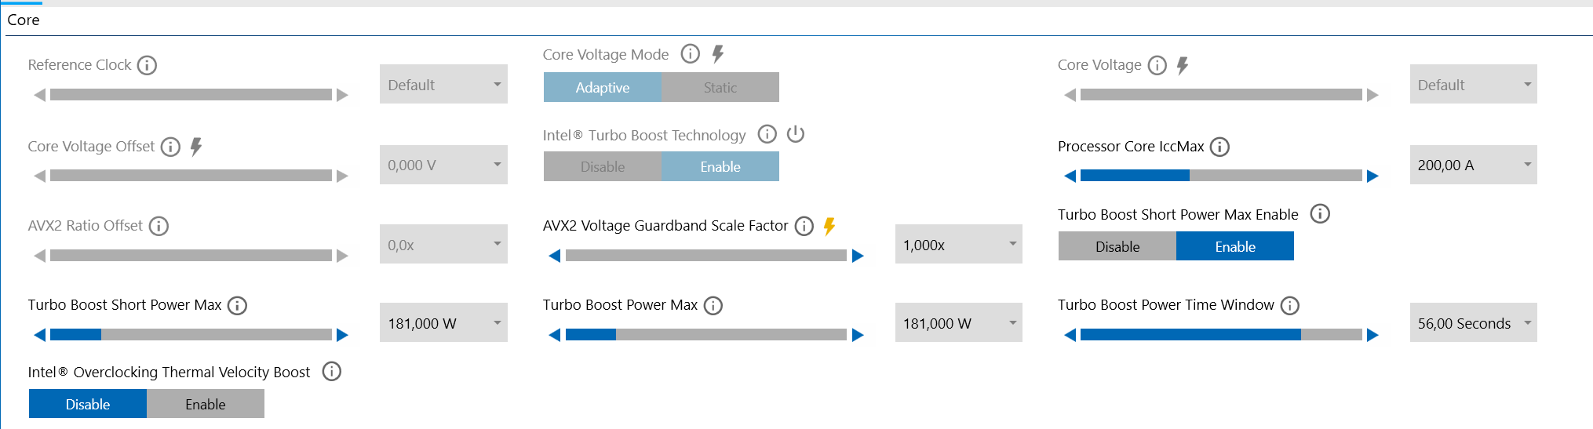This screenshot has height=429, width=1593.
Task: Enable Overclocking Thermal Velocity Boost
Action: click(x=206, y=404)
